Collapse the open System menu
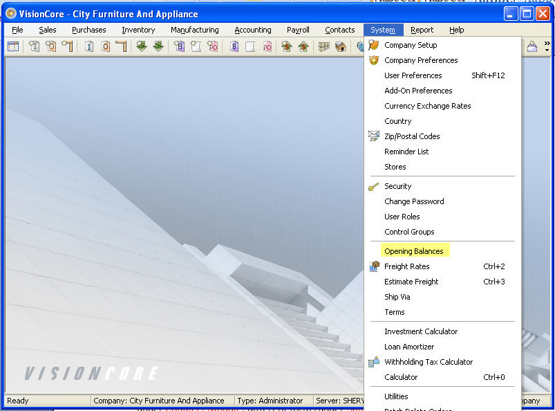The height and width of the screenshot is (411, 555). tap(384, 30)
